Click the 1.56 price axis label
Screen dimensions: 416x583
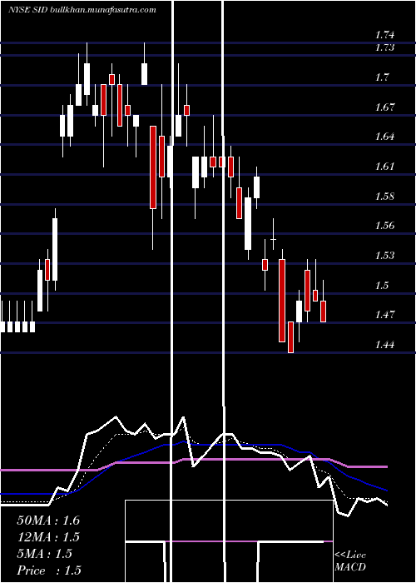384,226
